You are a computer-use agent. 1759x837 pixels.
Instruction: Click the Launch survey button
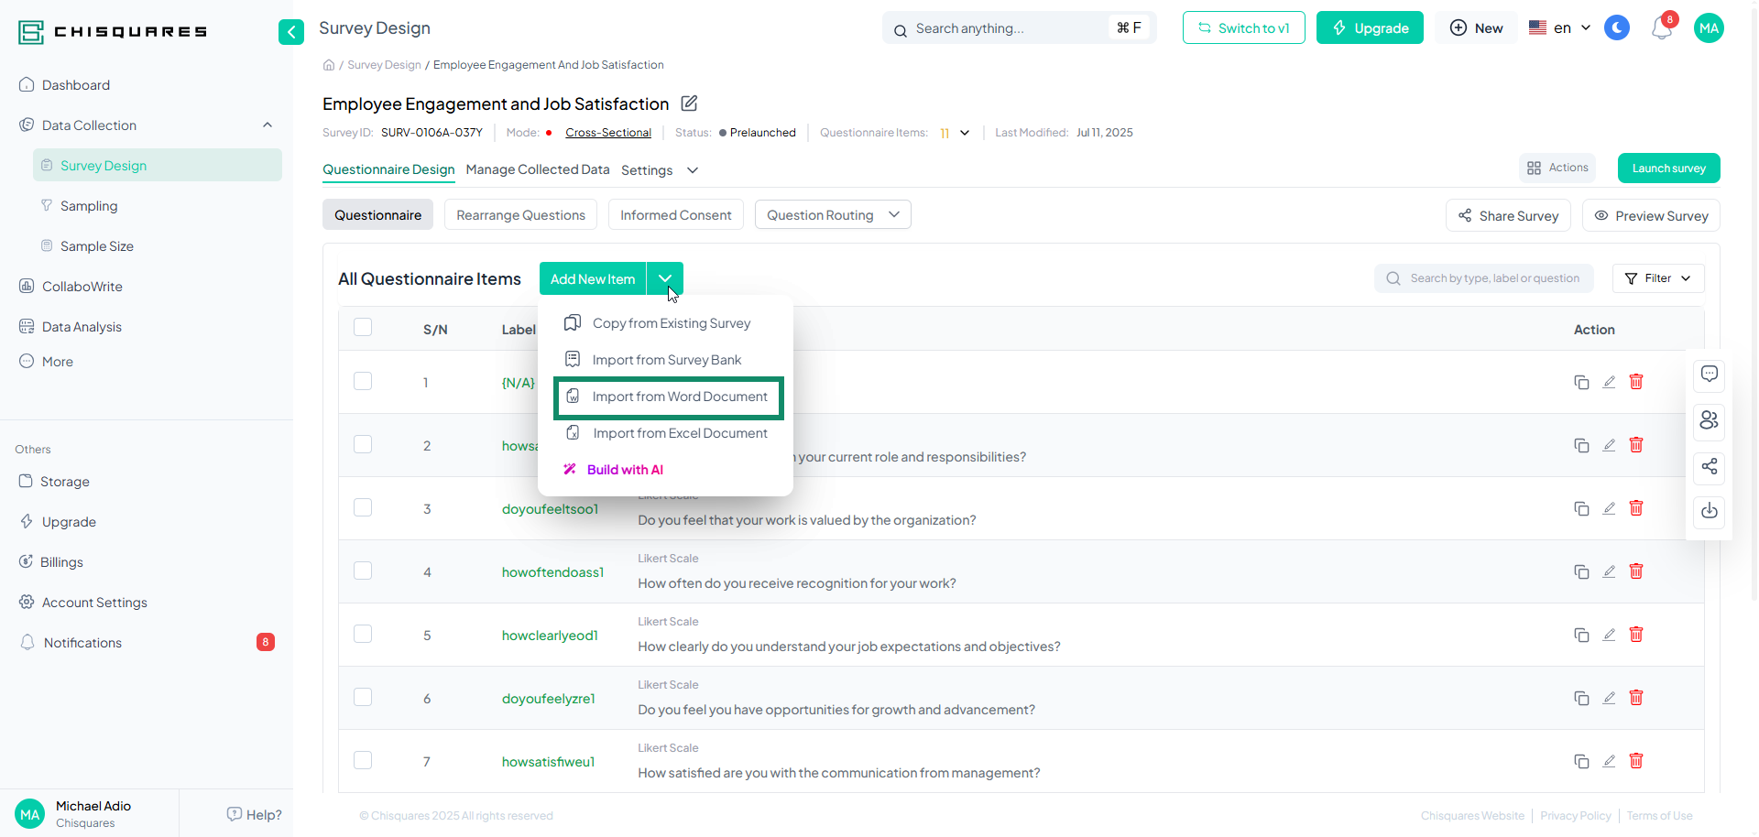click(1668, 168)
